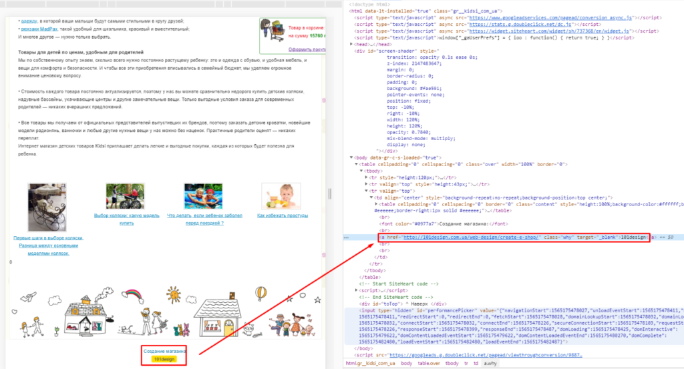Click the 101design footer link
This screenshot has height=369, width=684.
(x=164, y=359)
